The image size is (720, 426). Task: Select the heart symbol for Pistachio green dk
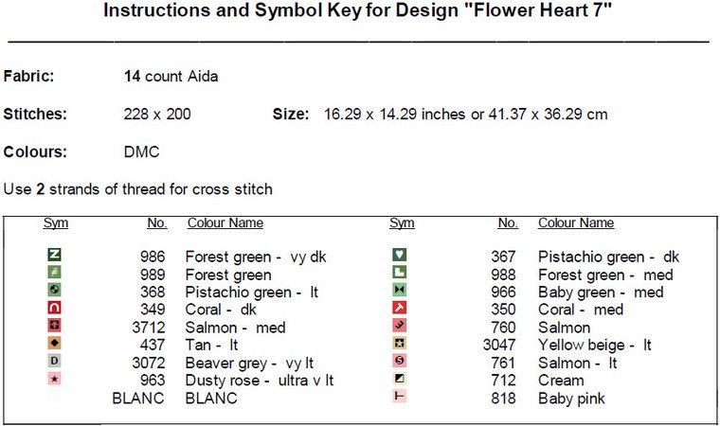(x=400, y=256)
